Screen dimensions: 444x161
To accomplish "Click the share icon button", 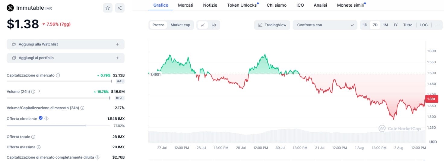I will 120,8.
